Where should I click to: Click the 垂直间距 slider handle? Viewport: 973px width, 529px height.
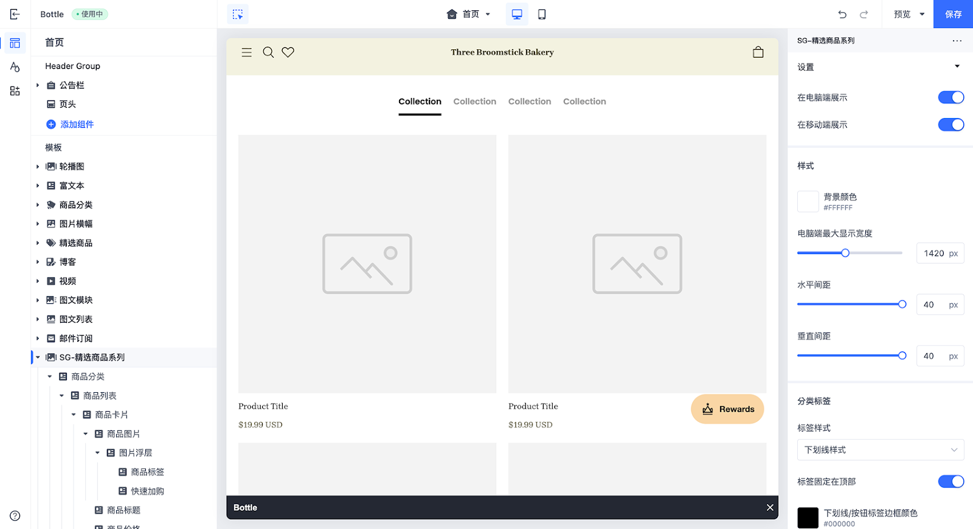coord(902,356)
